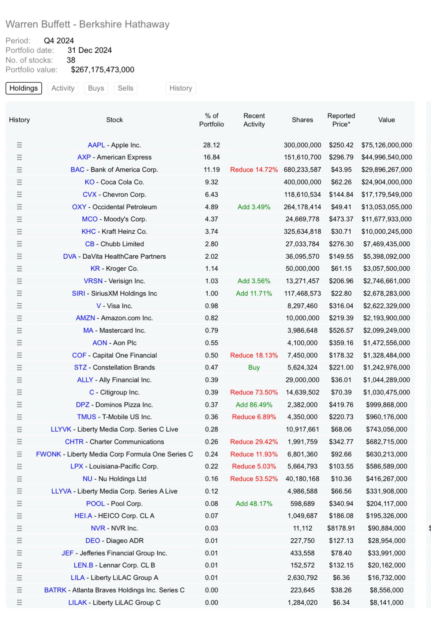Image resolution: width=431 pixels, height=618 pixels.
Task: Sort by % of Portfolio column header
Action: (211, 120)
